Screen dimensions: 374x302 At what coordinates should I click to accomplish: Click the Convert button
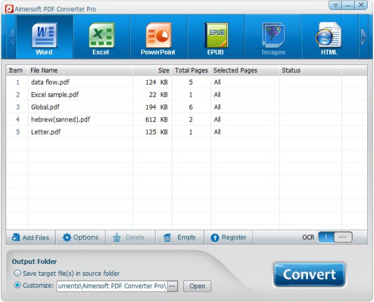309,275
